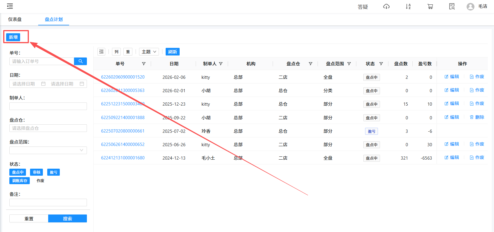Click the 新增 button
The image size is (494, 232).
[13, 37]
